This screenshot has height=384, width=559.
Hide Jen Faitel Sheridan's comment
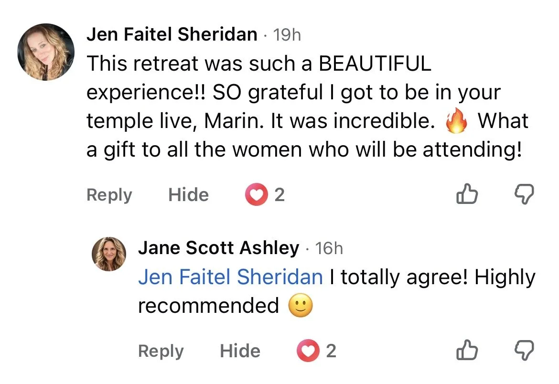click(x=189, y=195)
